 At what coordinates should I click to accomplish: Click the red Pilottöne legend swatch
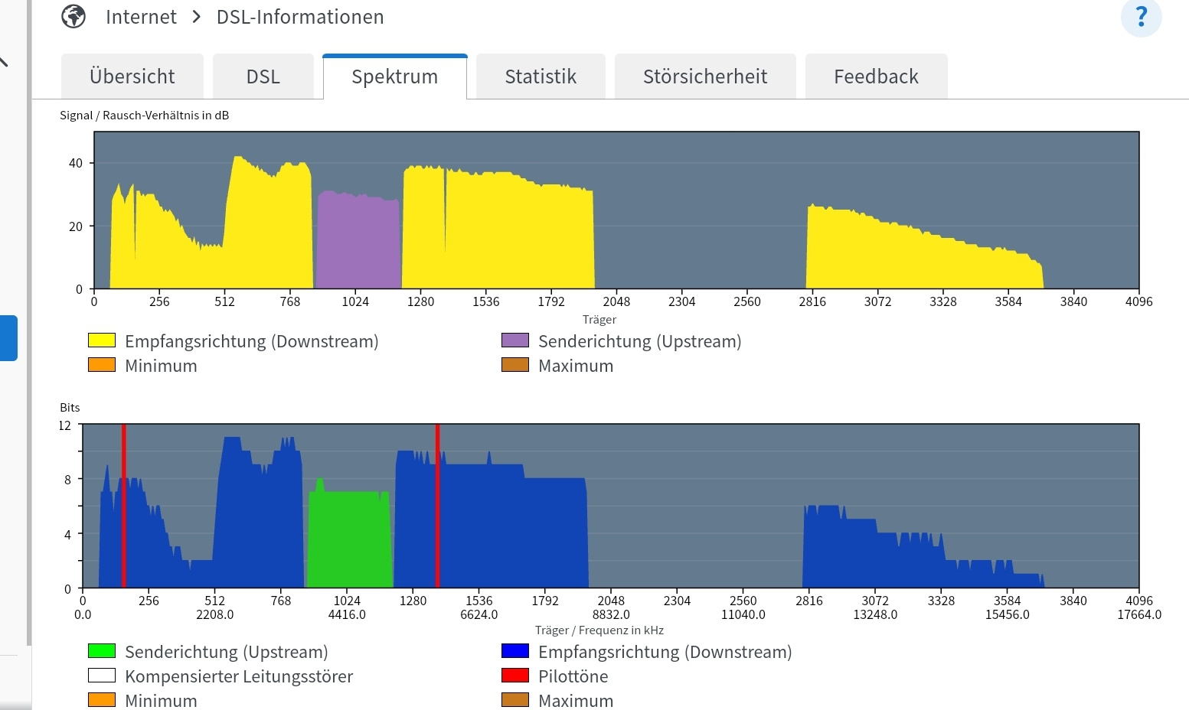click(514, 674)
